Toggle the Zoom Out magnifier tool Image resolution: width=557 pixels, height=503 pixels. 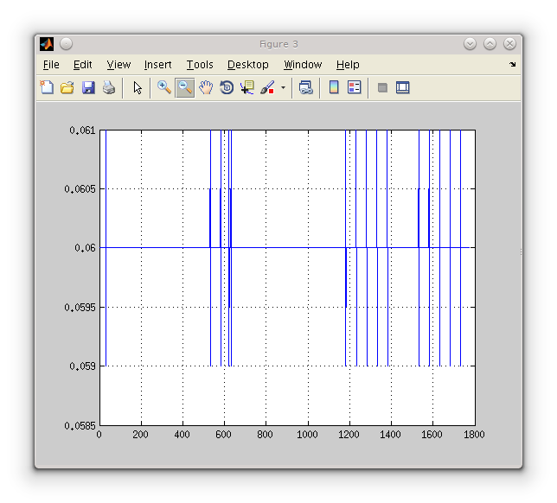coord(184,87)
